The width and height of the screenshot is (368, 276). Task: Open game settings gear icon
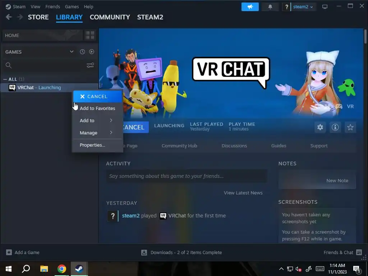(x=320, y=127)
